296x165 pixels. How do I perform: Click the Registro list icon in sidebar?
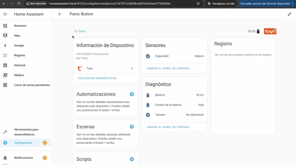[x=5, y=55]
